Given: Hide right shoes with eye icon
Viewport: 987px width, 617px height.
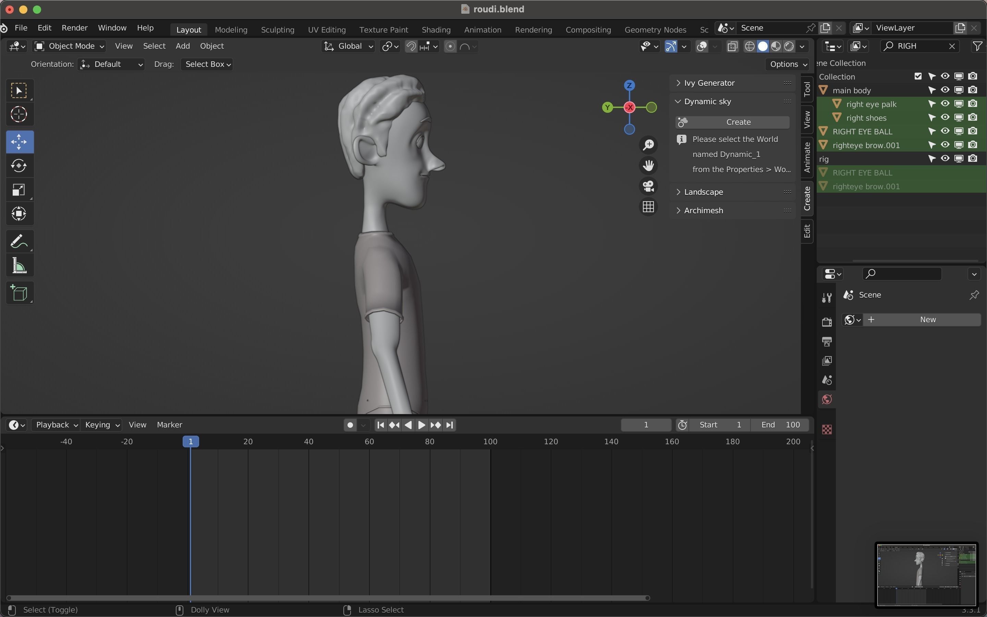Looking at the screenshot, I should [945, 118].
